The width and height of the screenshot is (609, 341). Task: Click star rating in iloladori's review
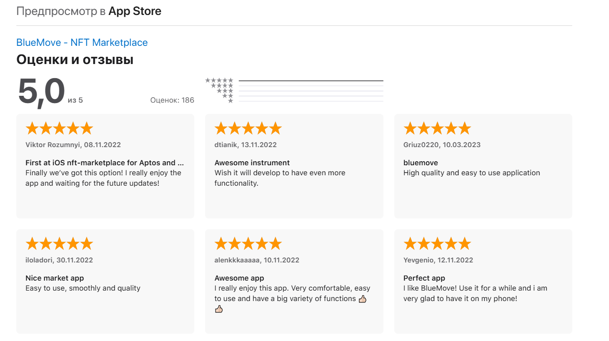pyautogui.click(x=59, y=244)
